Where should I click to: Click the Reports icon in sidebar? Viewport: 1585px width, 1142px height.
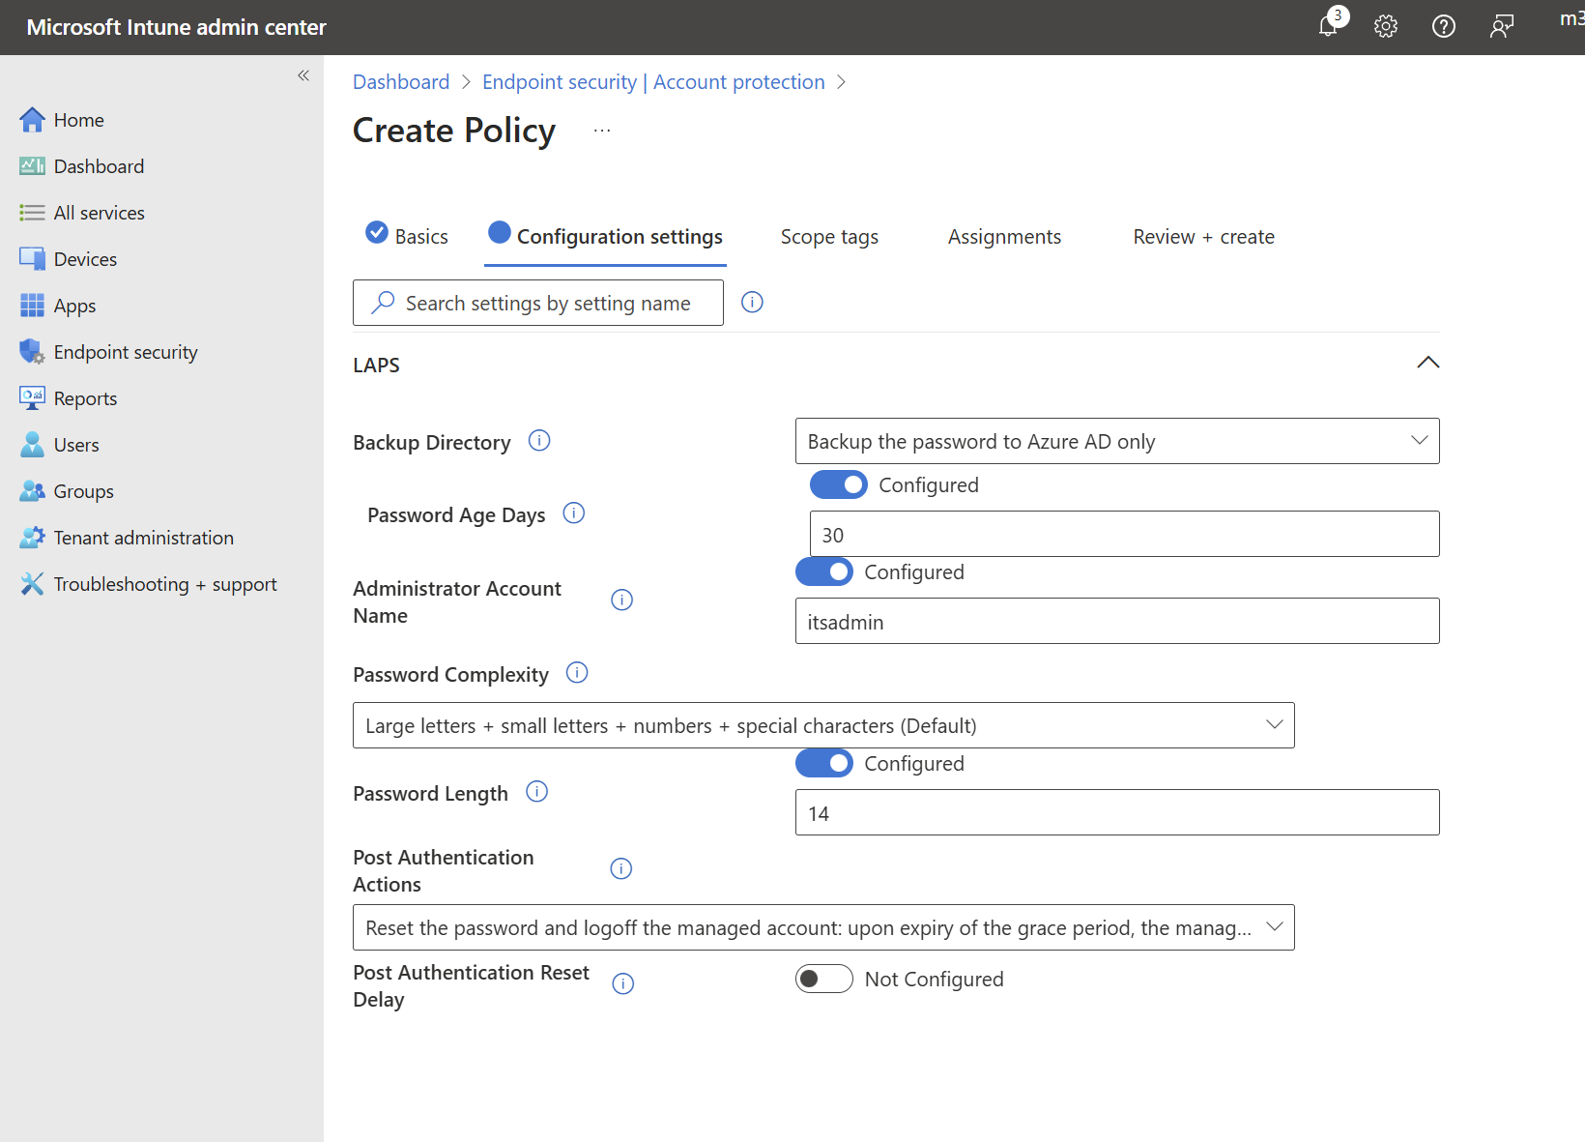click(x=32, y=397)
